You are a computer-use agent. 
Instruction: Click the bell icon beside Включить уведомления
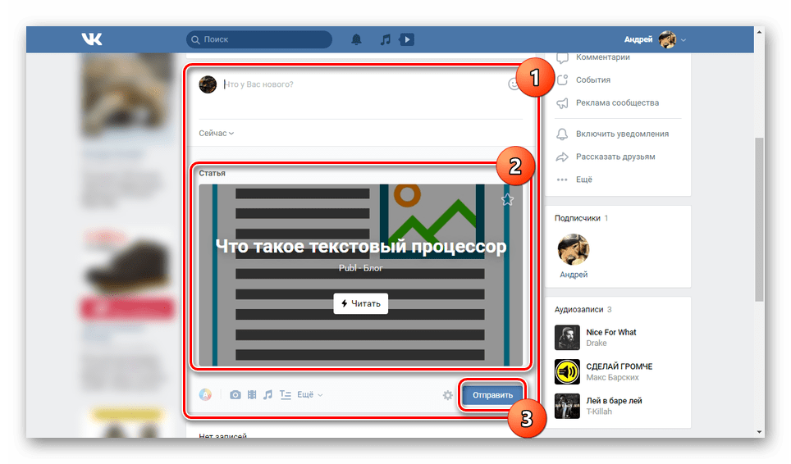[x=562, y=134]
